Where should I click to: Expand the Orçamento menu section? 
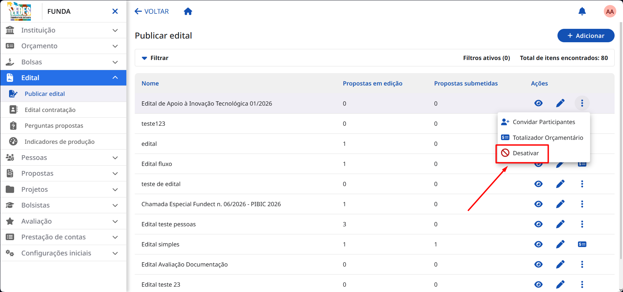(64, 46)
